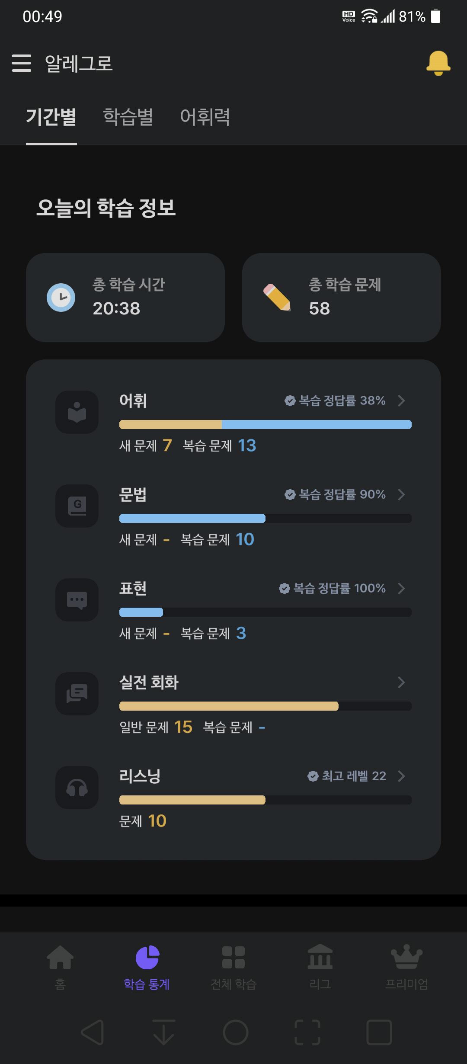The height and width of the screenshot is (1064, 467).
Task: Tap the listening headphones icon
Action: (x=77, y=788)
